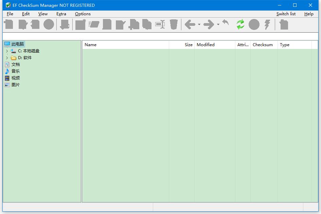Viewport: 321px width, 214px height.
Task: Click the curved undo arrow icon
Action: [x=226, y=22]
